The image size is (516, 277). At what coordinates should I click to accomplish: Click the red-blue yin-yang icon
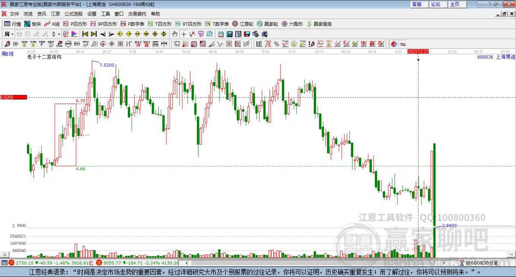point(394,44)
